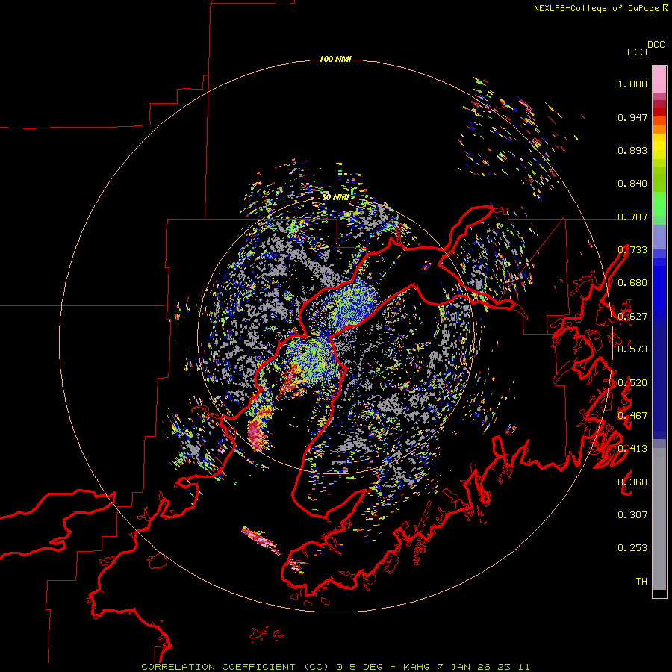This screenshot has height=672, width=672.
Task: Click the gray lower segment of color bar
Action: click(x=659, y=519)
